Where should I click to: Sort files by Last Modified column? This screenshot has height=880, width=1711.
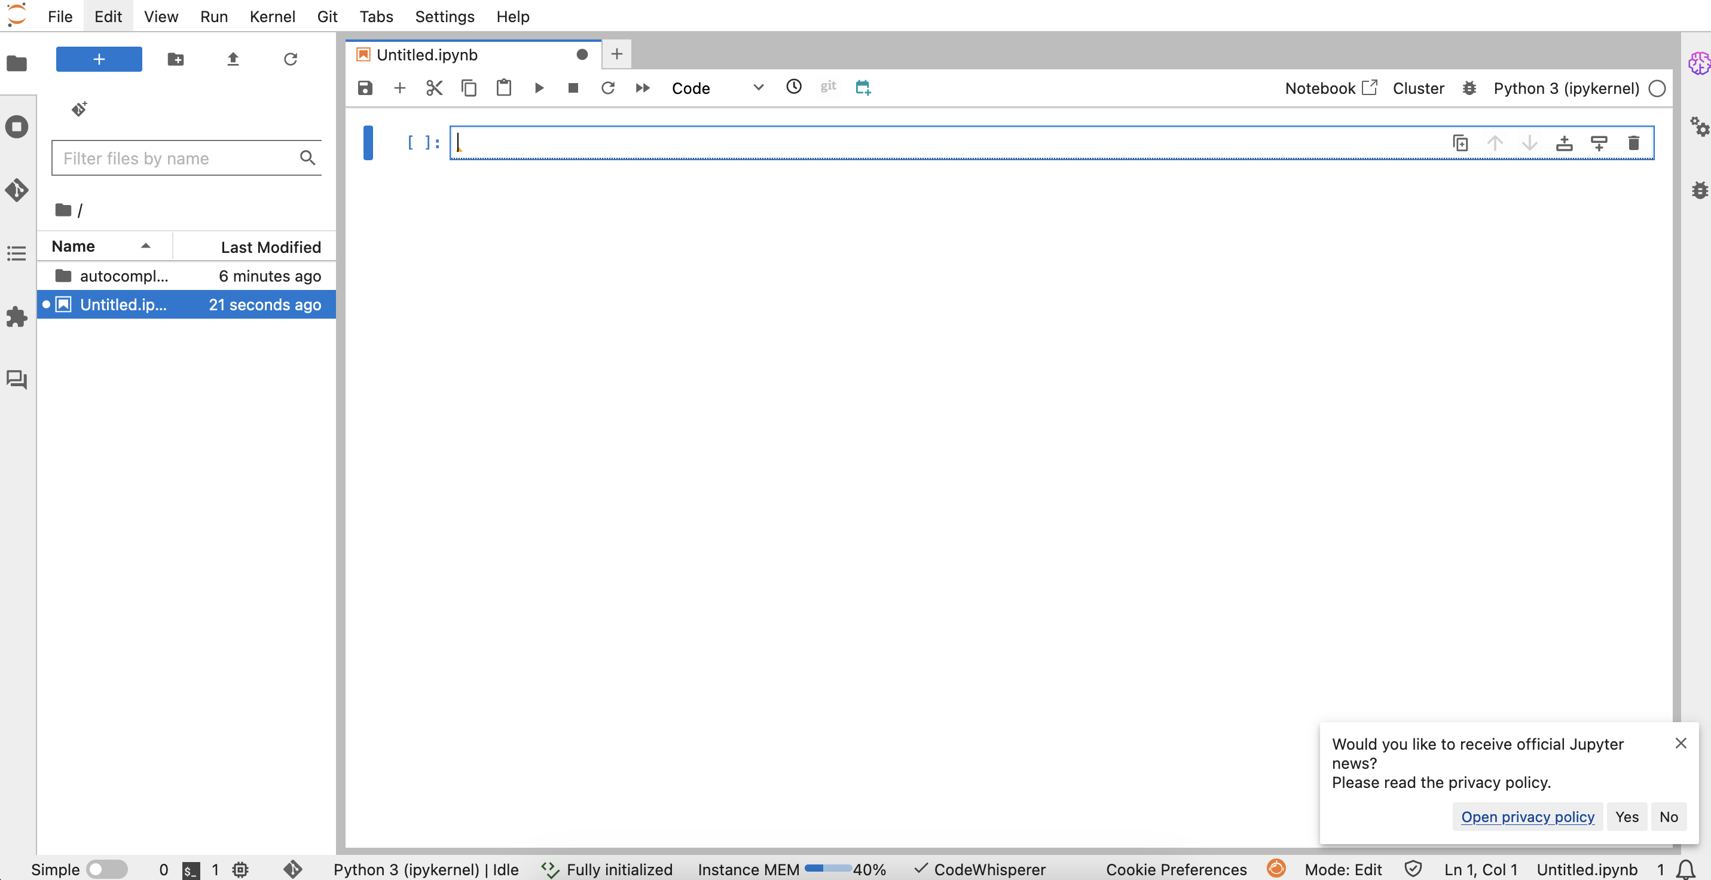pyautogui.click(x=255, y=247)
